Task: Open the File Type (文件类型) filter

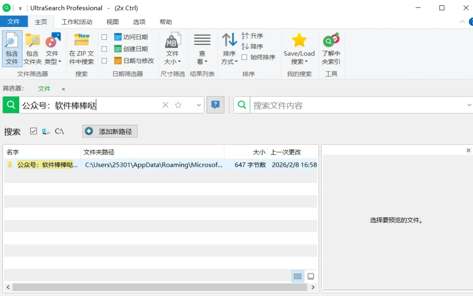Action: pos(53,49)
